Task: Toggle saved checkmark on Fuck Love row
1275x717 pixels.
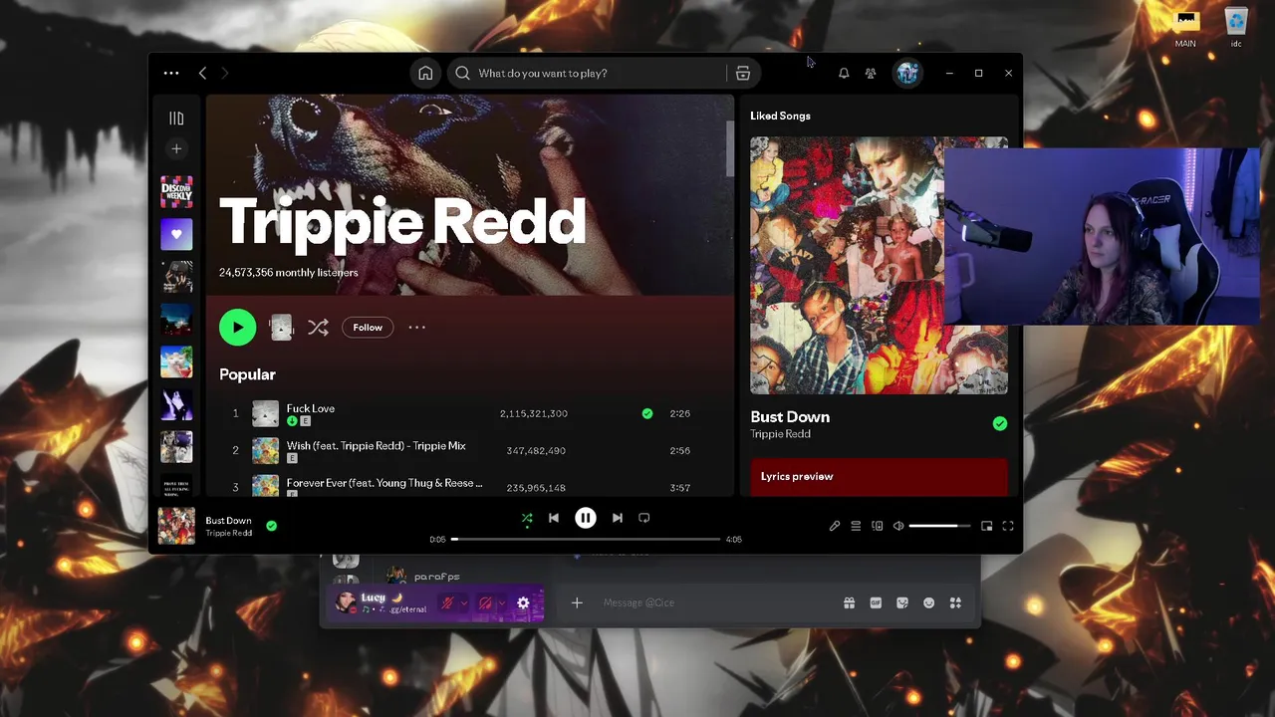Action: click(647, 413)
